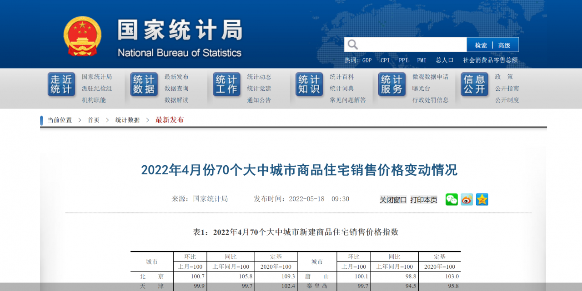Click publish time 2022-05-18 09:30
Image resolution: width=582 pixels, height=291 pixels.
[x=301, y=199]
